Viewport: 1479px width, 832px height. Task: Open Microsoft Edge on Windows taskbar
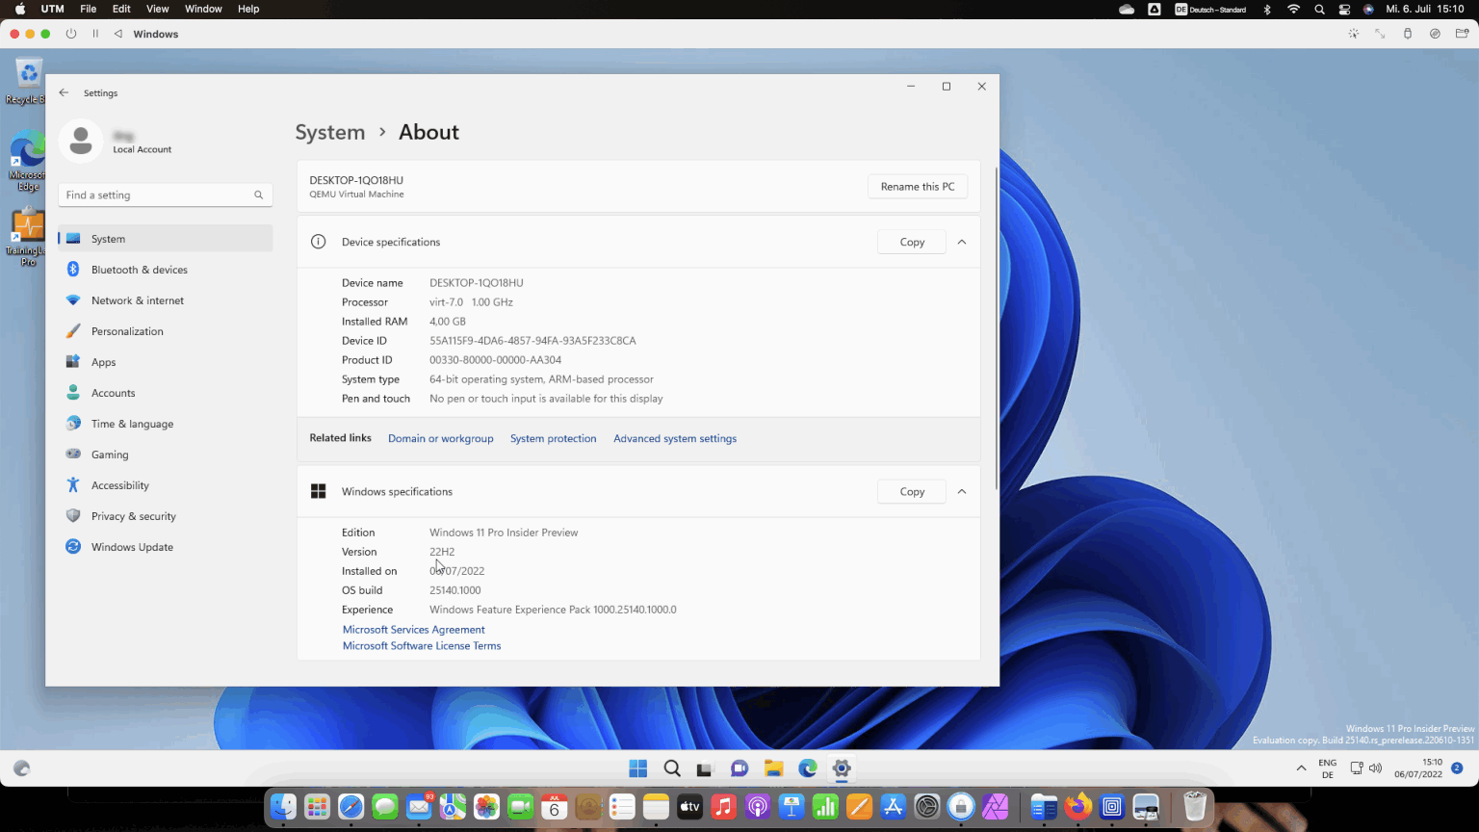808,768
